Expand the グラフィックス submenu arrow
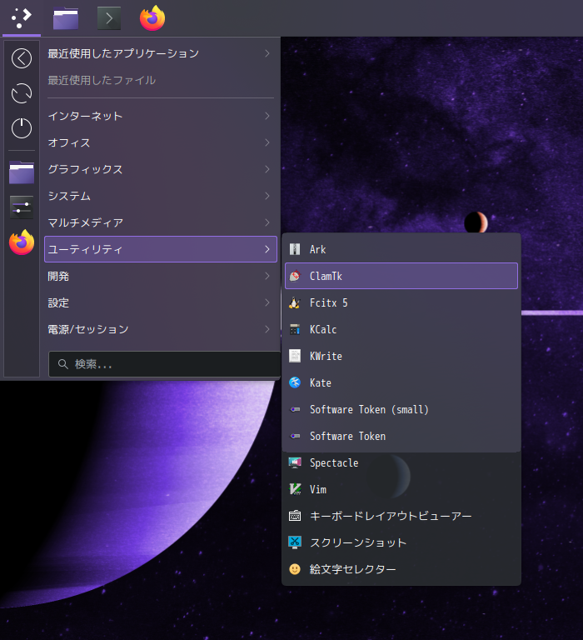The image size is (583, 640). pos(267,169)
